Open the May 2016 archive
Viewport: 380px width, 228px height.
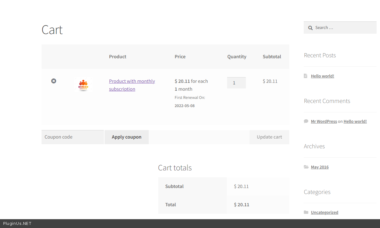click(320, 167)
